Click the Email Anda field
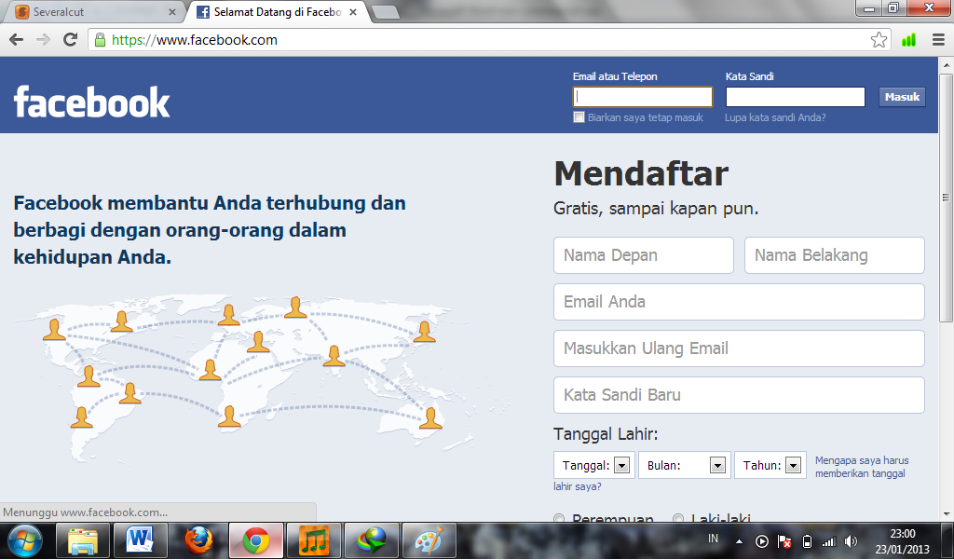Image resolution: width=954 pixels, height=560 pixels. tap(739, 302)
